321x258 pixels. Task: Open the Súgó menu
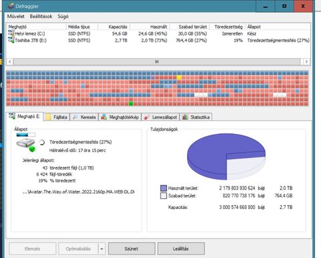[x=63, y=16]
